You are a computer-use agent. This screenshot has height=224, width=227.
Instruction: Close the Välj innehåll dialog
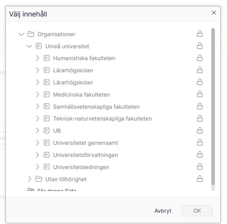[214, 13]
